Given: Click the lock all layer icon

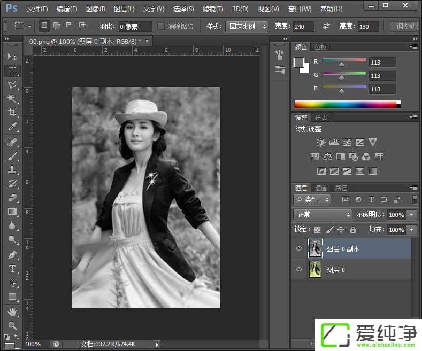Looking at the screenshot, I should pyautogui.click(x=352, y=230).
